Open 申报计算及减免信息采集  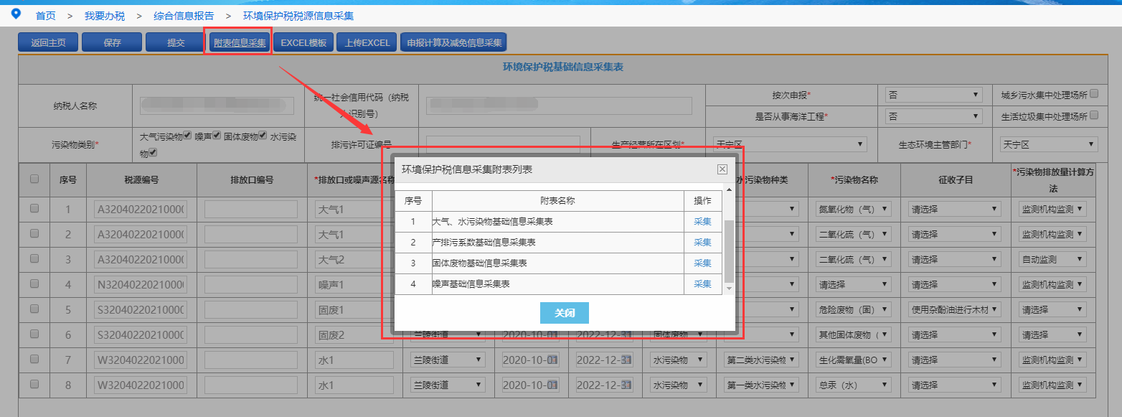pos(453,42)
